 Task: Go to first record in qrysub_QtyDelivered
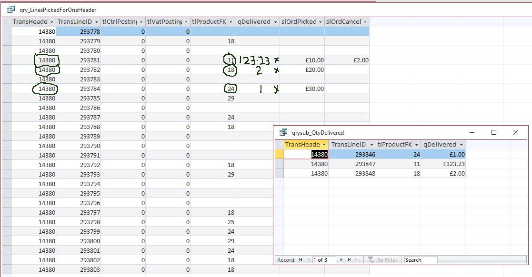[300, 260]
